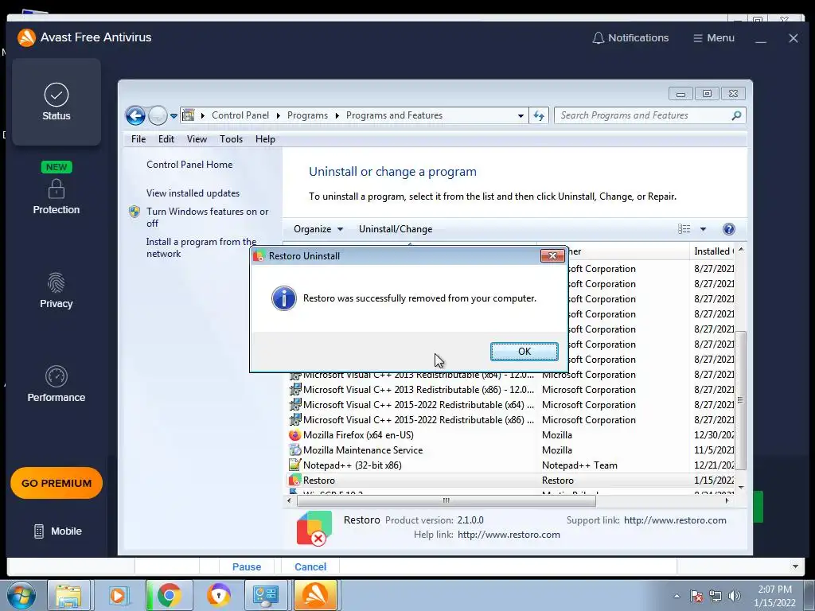Open Avast Notifications bell

pyautogui.click(x=630, y=38)
